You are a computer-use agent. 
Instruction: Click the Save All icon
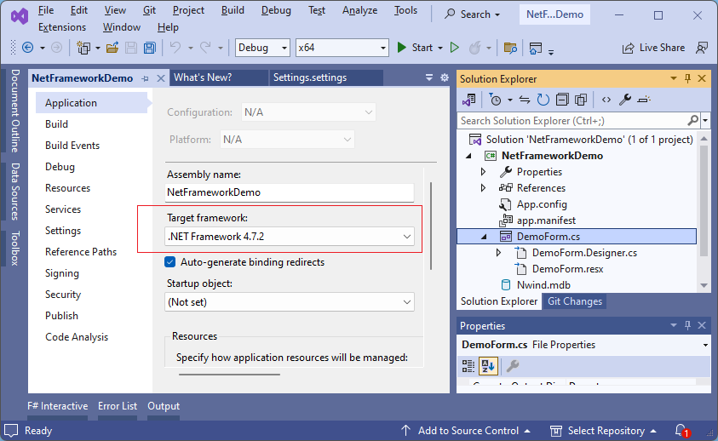coord(150,48)
